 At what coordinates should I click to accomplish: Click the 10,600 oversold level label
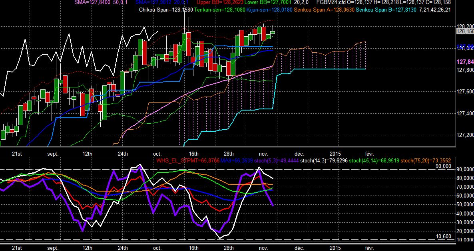(x=444, y=236)
